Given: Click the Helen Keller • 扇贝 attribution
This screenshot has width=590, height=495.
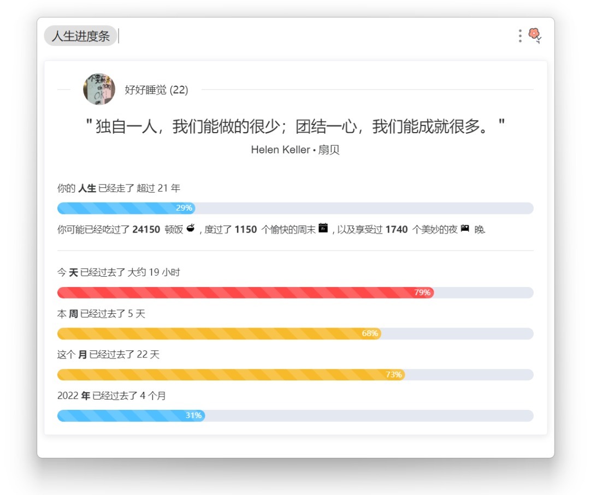Looking at the screenshot, I should tap(295, 150).
